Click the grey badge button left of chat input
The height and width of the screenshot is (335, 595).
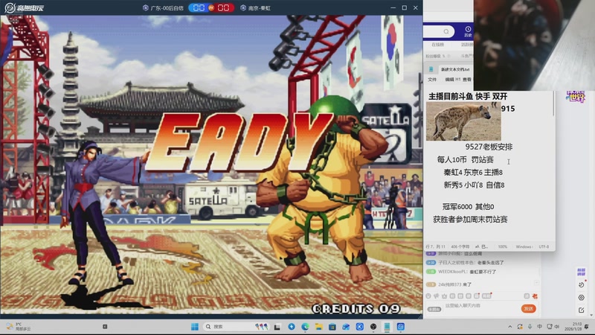434,309
